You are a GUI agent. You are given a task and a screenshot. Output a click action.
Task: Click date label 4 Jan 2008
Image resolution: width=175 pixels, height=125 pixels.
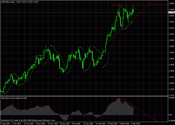pos(76,124)
